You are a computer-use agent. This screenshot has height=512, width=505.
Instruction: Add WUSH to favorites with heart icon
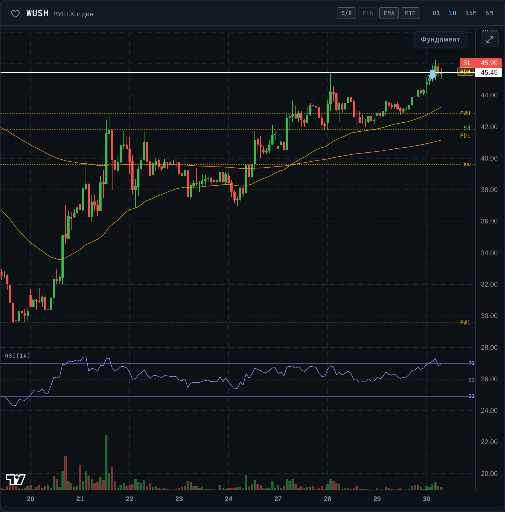coord(15,13)
